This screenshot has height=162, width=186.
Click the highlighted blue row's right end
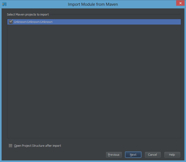tap(176, 22)
